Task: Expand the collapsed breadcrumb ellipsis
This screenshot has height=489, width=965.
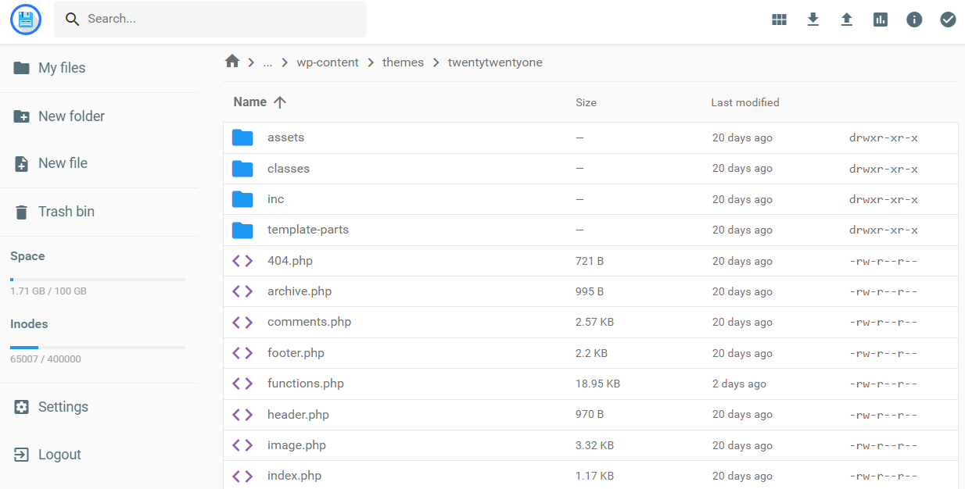Action: [x=267, y=62]
